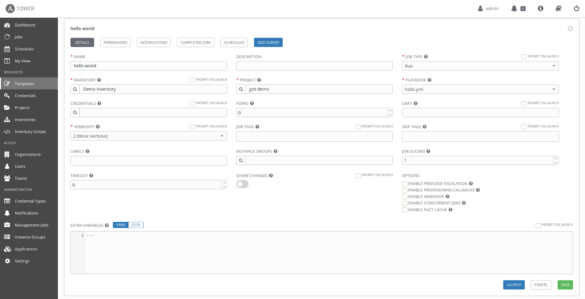
Task: Expand the Playbook hello.yml dropdown
Action: (480, 89)
